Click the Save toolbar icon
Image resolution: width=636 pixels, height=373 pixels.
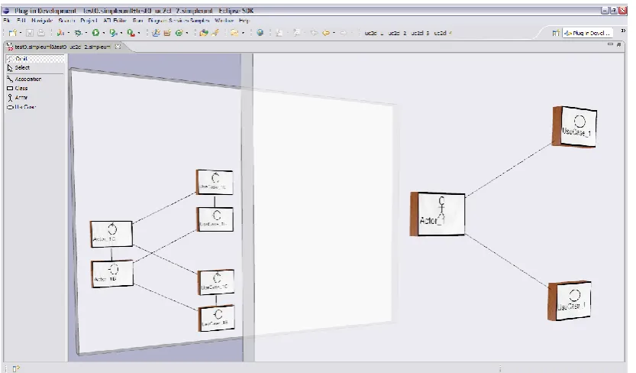point(30,33)
